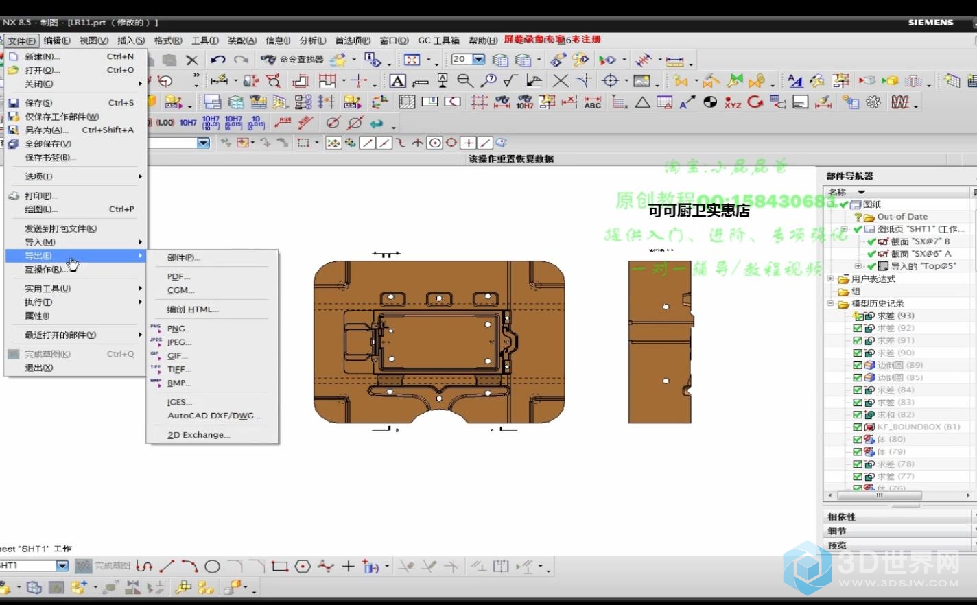
Task: Select the sketch Rectangle tool
Action: (x=279, y=567)
